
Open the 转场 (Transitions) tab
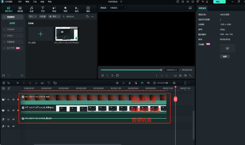click(54, 9)
